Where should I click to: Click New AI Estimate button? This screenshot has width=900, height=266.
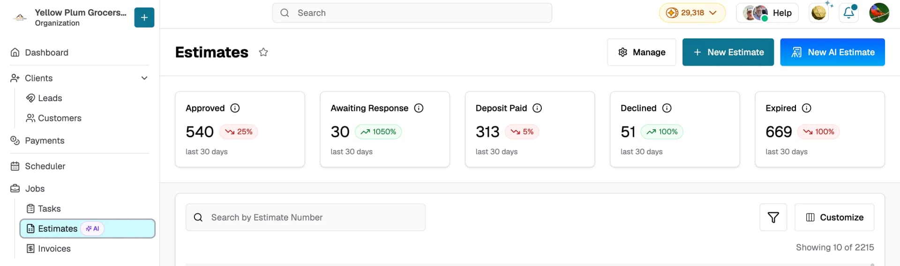point(832,52)
